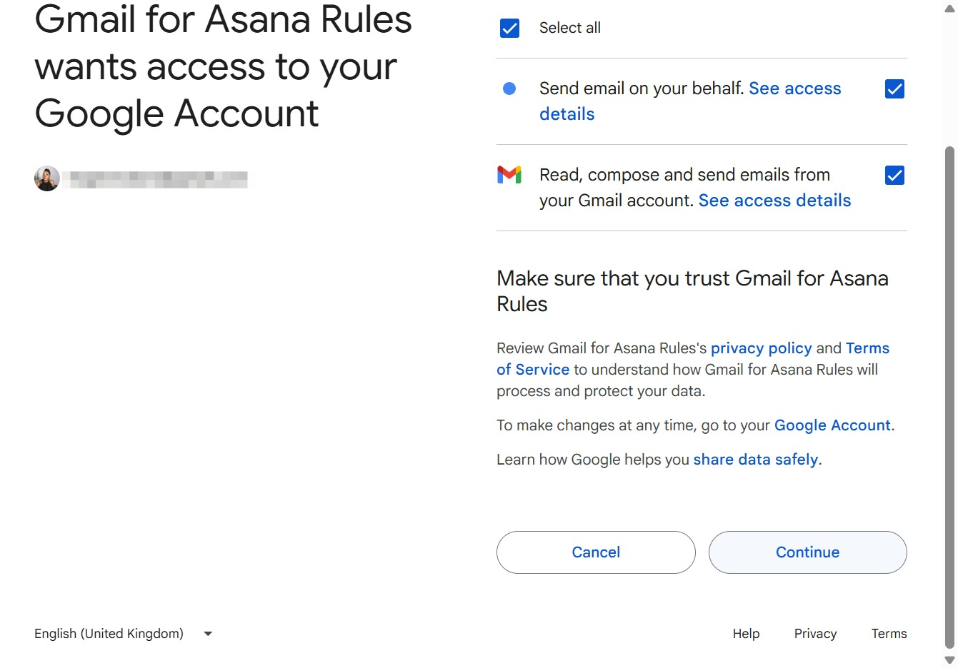Viewport: 958px width, 668px height.
Task: Open access details for Send email permission
Action: click(x=795, y=88)
